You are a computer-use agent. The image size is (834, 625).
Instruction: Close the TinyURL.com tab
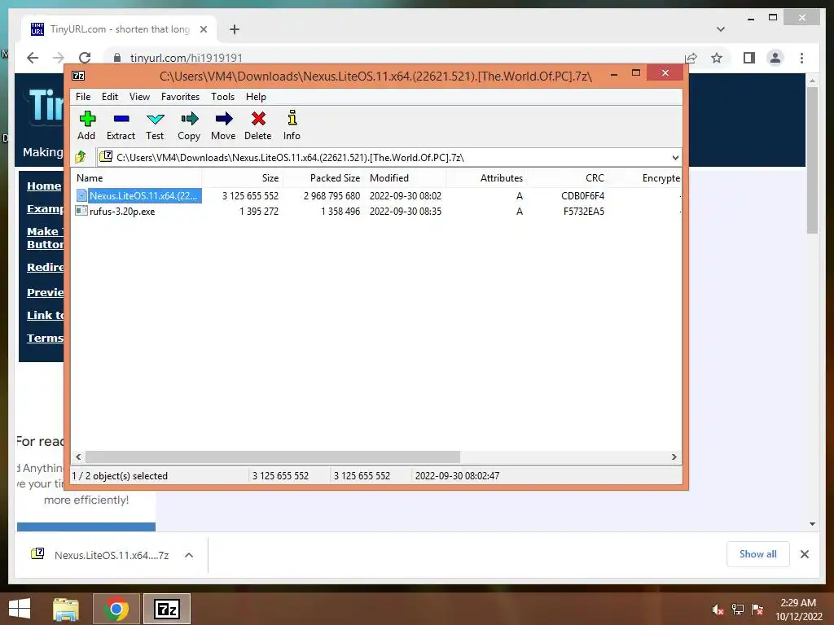tap(203, 29)
